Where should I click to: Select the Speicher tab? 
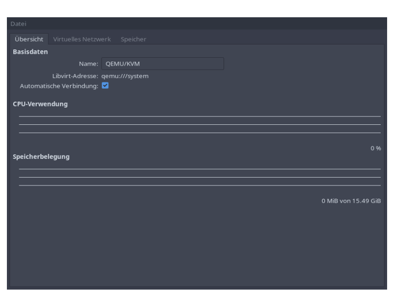pyautogui.click(x=133, y=39)
